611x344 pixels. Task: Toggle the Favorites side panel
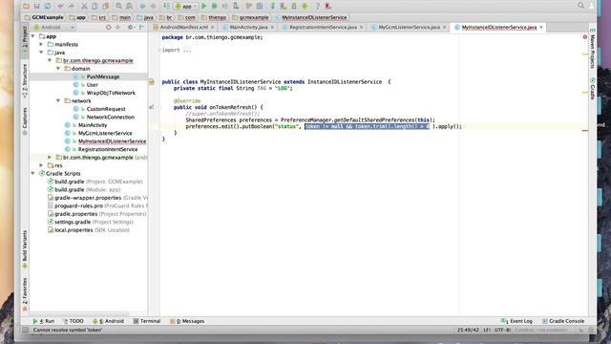pyautogui.click(x=25, y=295)
